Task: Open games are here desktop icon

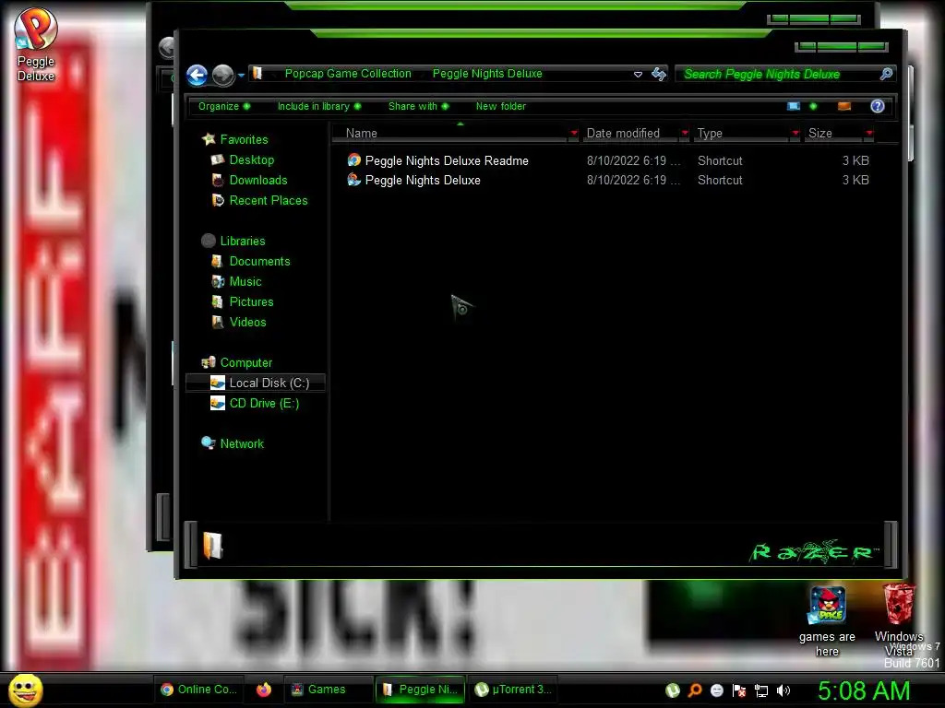Action: pos(827,621)
